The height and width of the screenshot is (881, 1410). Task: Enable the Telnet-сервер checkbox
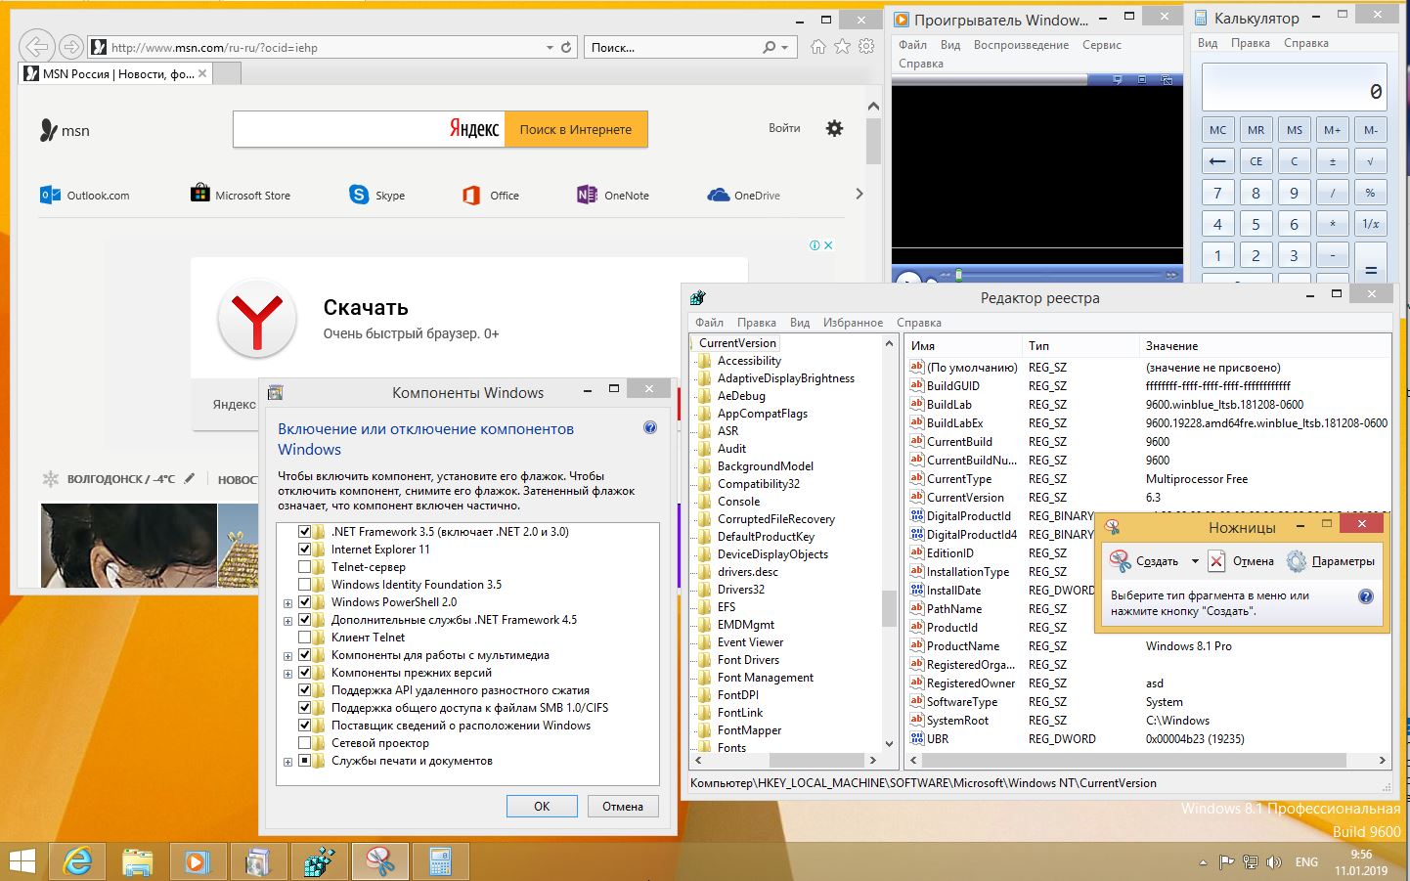(x=304, y=567)
